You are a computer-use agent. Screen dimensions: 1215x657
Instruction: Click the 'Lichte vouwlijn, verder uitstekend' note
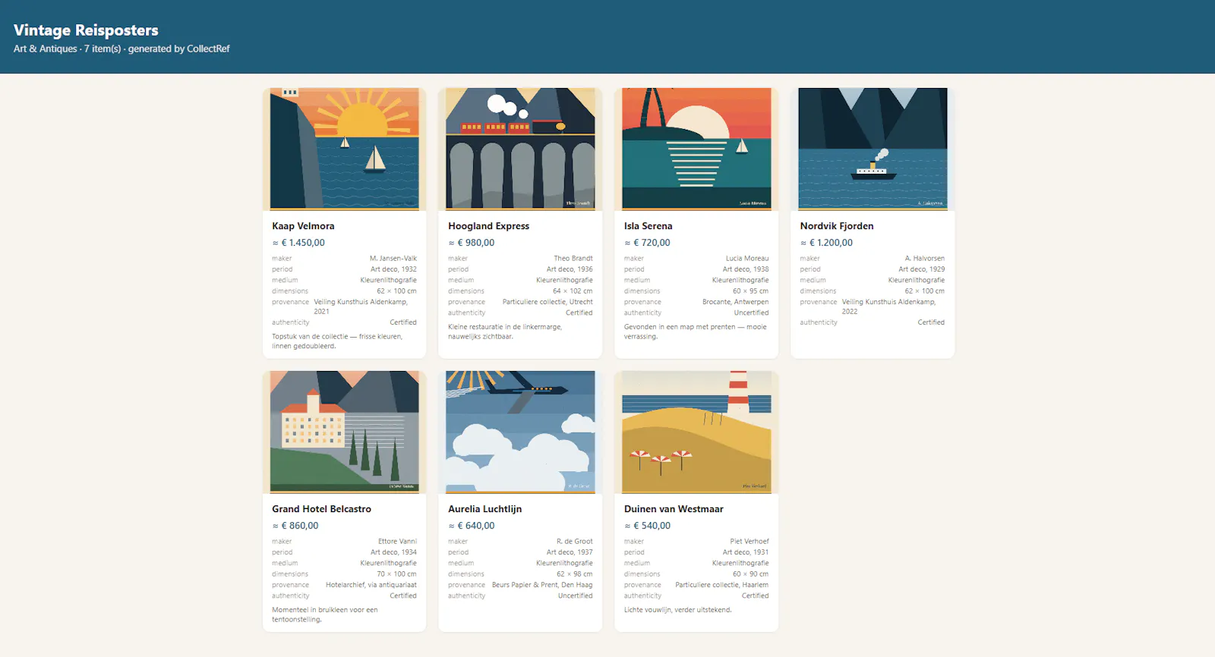pyautogui.click(x=678, y=610)
